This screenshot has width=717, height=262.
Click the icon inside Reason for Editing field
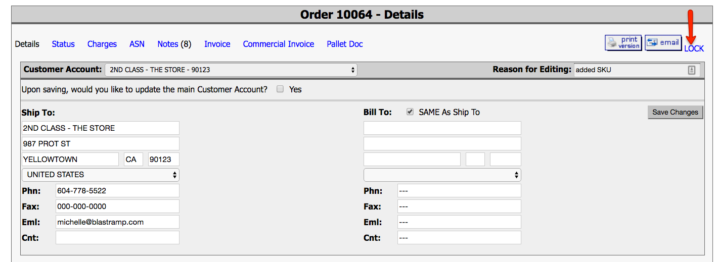tap(692, 70)
